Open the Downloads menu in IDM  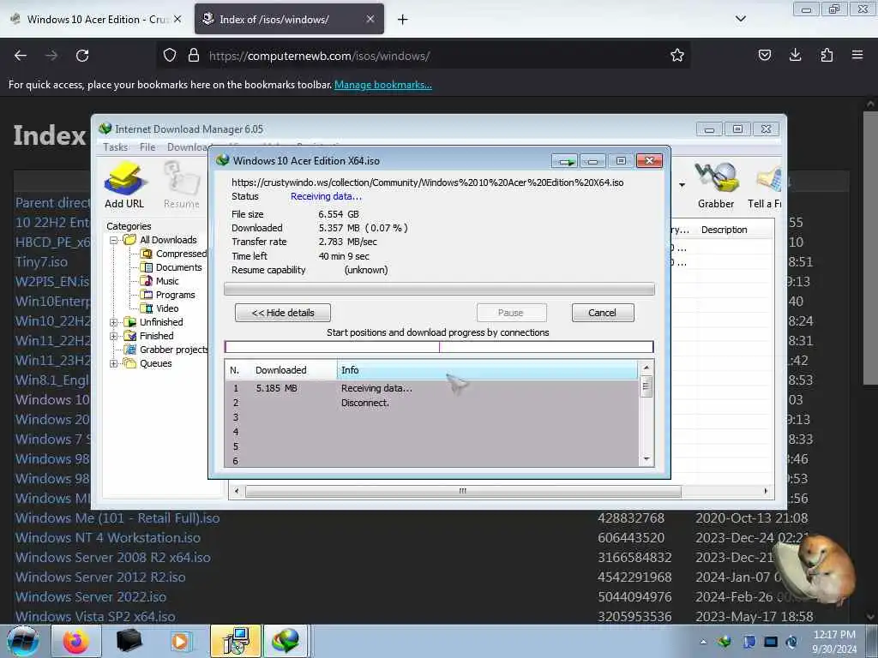tap(188, 147)
